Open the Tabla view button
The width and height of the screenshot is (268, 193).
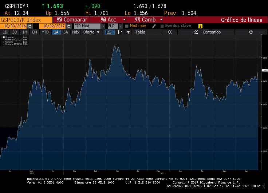coord(140,32)
